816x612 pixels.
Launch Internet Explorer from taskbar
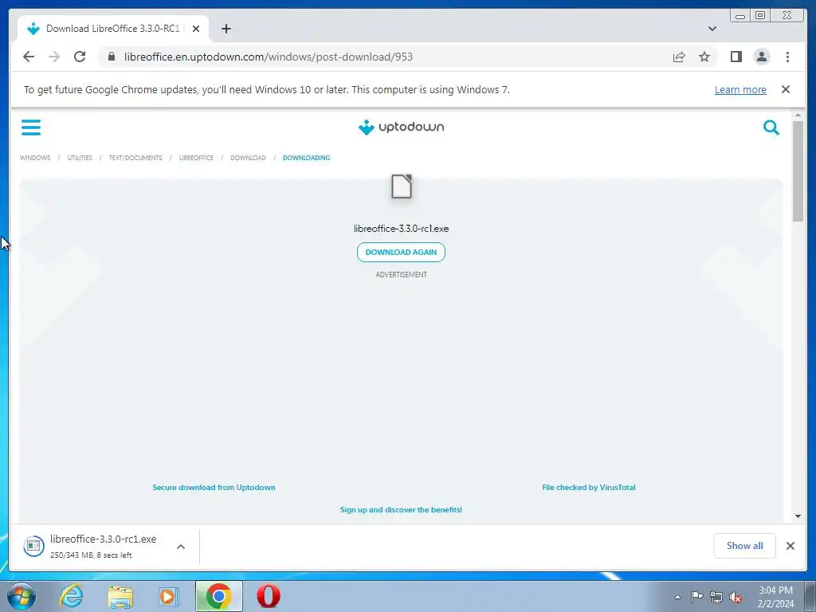click(71, 596)
